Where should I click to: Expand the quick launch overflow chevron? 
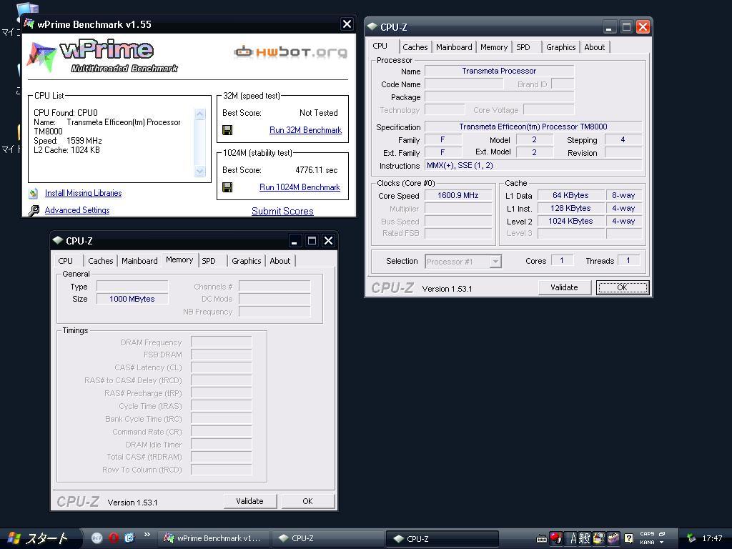147,535
